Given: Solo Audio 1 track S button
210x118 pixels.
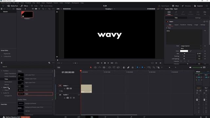Looking at the screenshot, I should click(x=71, y=98).
